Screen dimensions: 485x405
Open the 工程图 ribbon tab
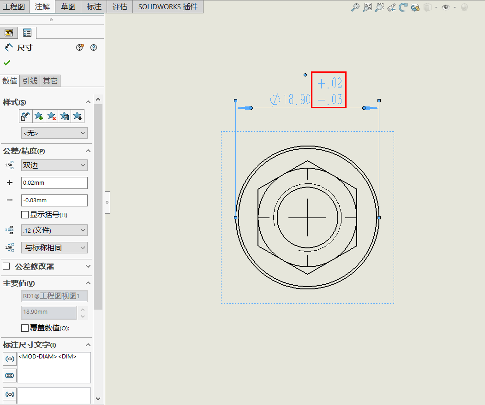(x=14, y=6)
